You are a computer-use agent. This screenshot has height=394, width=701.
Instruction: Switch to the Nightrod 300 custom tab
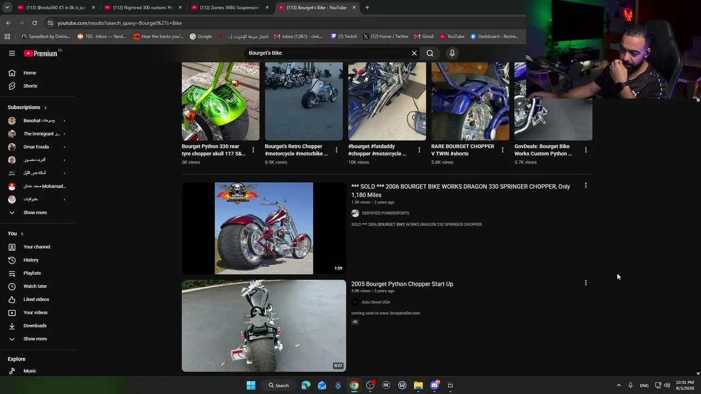tap(143, 8)
